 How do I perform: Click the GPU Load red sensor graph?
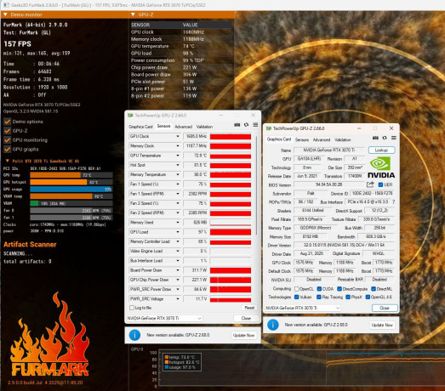(231, 232)
